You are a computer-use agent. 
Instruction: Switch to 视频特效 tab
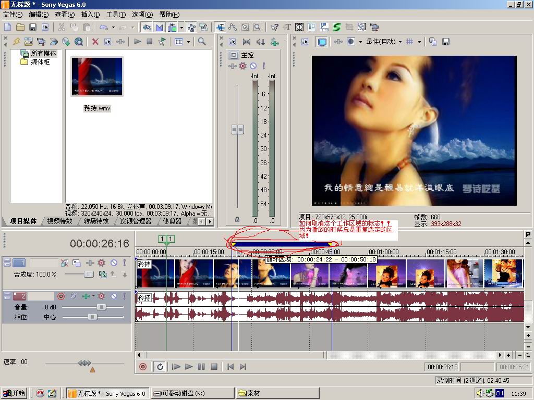click(x=60, y=221)
